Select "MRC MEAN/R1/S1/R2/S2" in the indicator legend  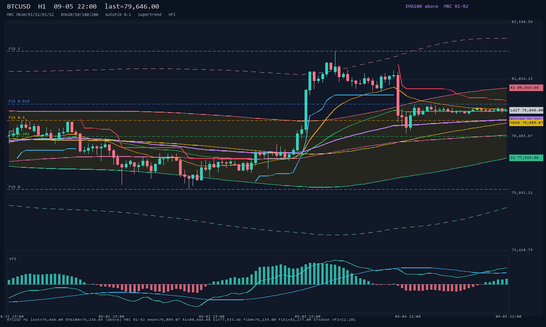(x=30, y=14)
